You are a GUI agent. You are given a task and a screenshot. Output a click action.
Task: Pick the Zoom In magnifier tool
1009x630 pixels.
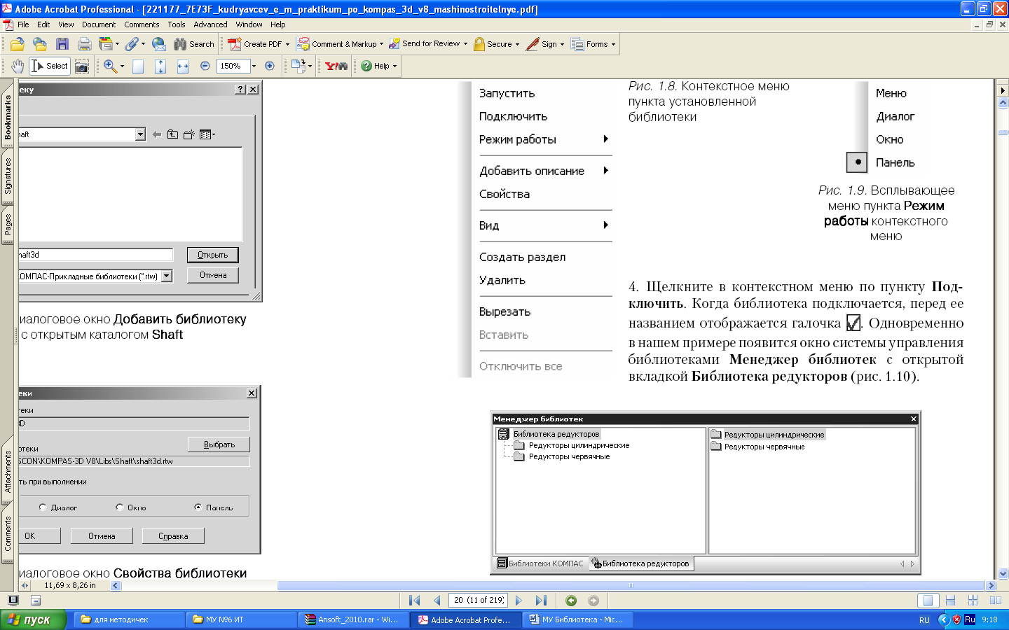(x=110, y=66)
